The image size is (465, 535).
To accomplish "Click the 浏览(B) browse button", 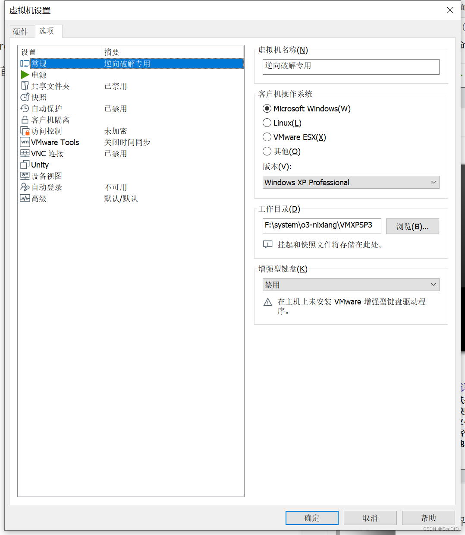I will pyautogui.click(x=412, y=226).
